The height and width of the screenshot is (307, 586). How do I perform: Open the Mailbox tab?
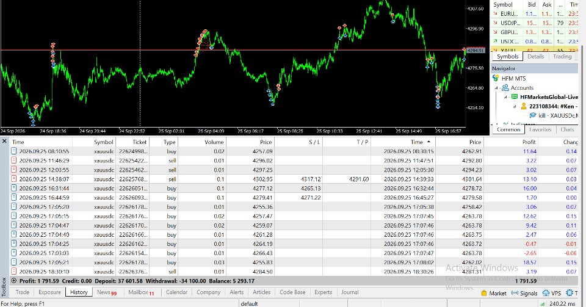pos(141,292)
